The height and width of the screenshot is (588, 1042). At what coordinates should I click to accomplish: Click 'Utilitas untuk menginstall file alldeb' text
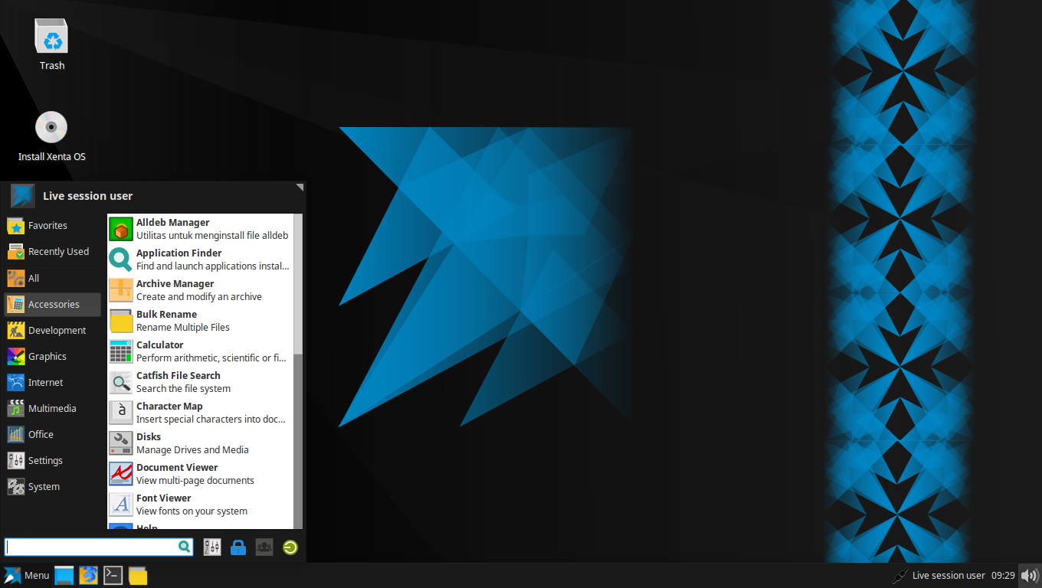coord(212,236)
